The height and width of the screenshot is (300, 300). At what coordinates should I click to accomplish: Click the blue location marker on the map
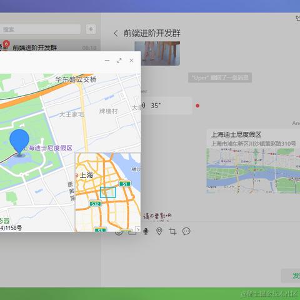19,142
